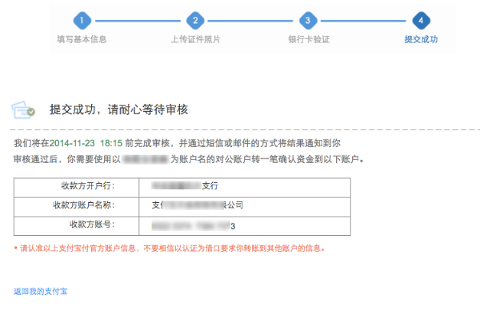Open the 返回我的支付宝 link
The height and width of the screenshot is (314, 480).
click(41, 291)
